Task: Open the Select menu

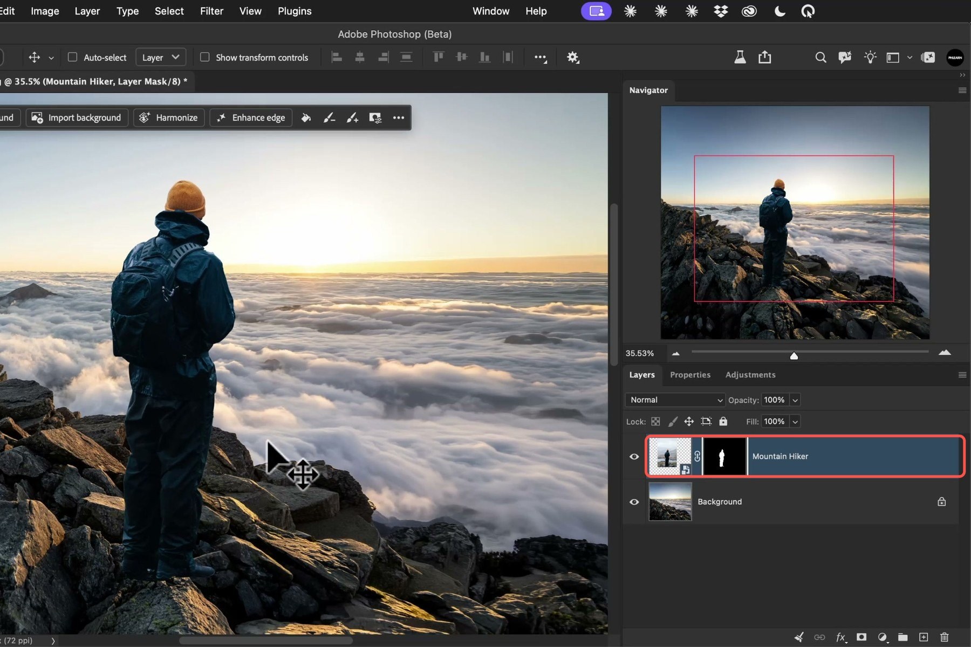Action: [x=169, y=11]
